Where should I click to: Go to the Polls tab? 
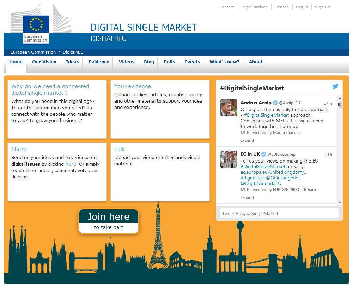(169, 62)
